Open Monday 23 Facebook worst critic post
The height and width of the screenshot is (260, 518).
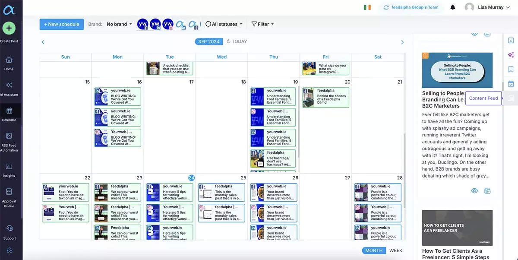pos(117,192)
